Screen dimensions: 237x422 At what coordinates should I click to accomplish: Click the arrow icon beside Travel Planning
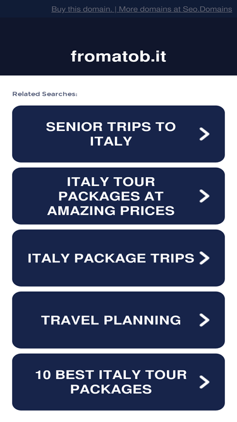[x=204, y=320]
